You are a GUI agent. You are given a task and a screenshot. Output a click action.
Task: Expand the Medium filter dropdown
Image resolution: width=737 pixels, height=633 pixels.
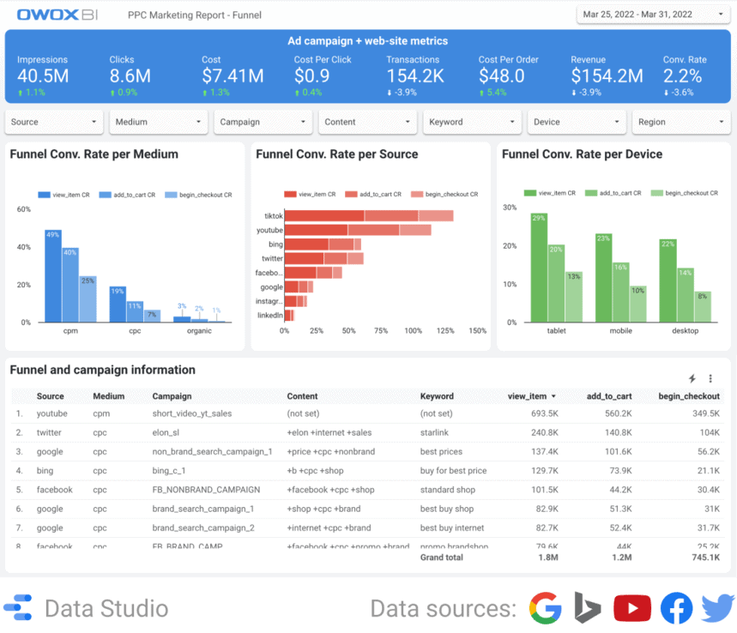159,122
